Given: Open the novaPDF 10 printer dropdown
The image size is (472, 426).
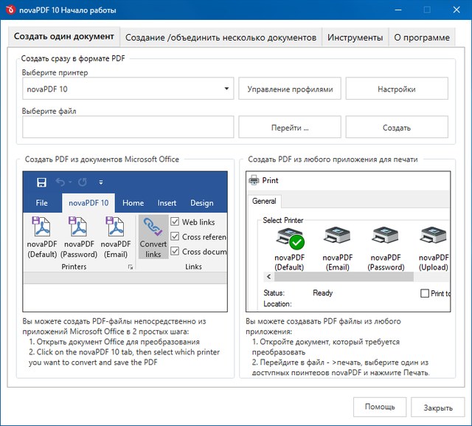Looking at the screenshot, I should click(226, 89).
